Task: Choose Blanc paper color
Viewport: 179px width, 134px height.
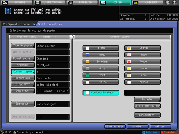Action: tap(101, 48)
